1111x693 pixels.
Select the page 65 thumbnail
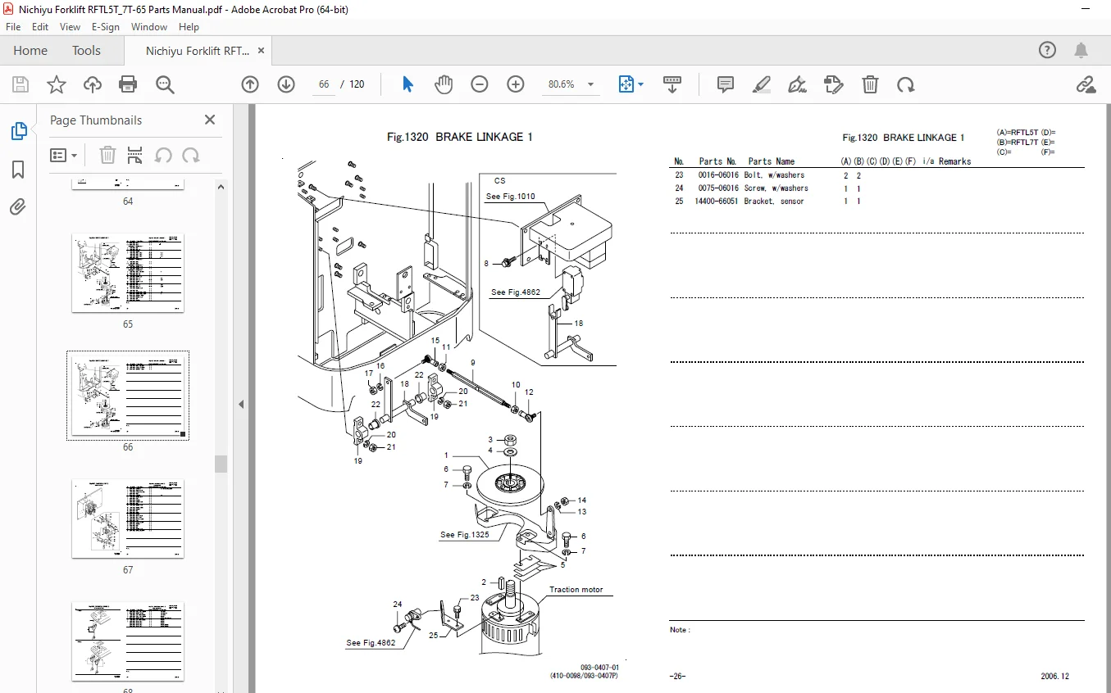click(128, 273)
